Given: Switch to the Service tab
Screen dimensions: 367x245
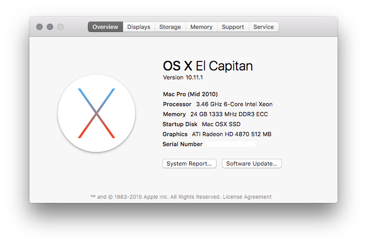Looking at the screenshot, I should coord(263,27).
